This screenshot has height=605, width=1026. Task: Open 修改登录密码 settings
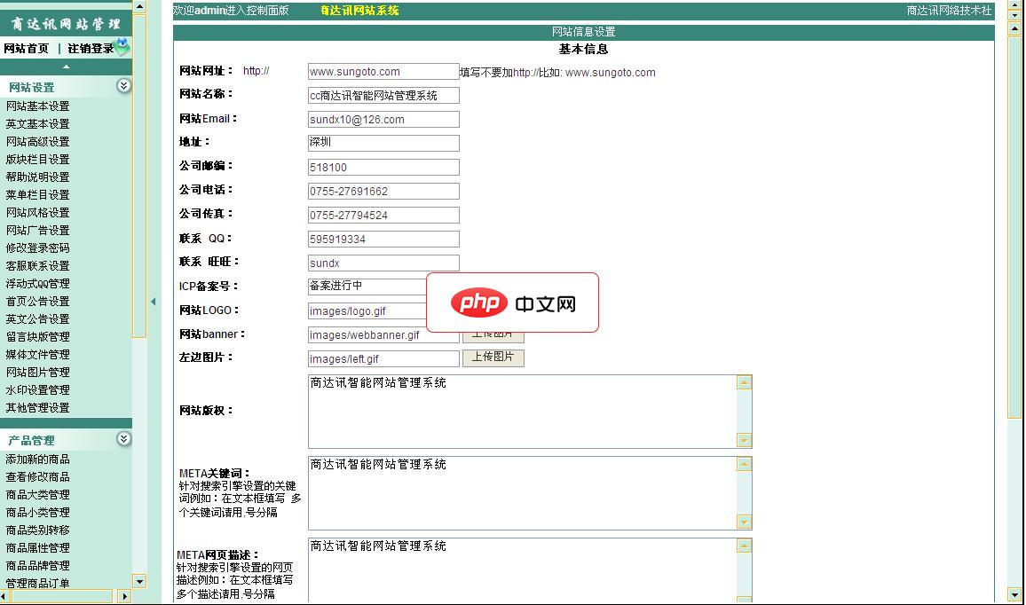click(x=36, y=247)
